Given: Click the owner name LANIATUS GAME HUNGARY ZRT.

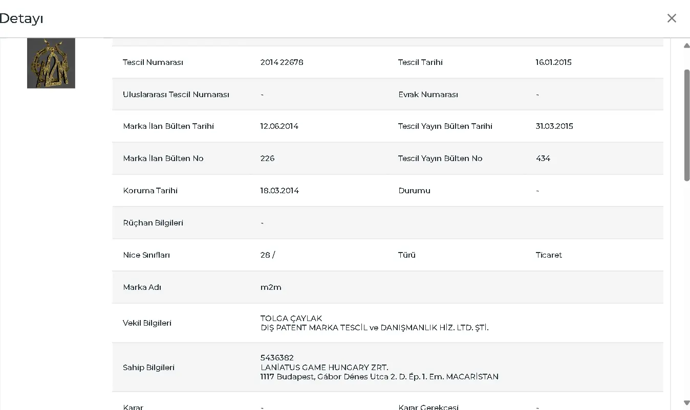Looking at the screenshot, I should point(324,368).
